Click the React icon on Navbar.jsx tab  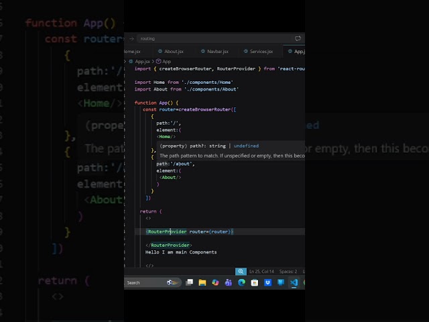(202, 51)
